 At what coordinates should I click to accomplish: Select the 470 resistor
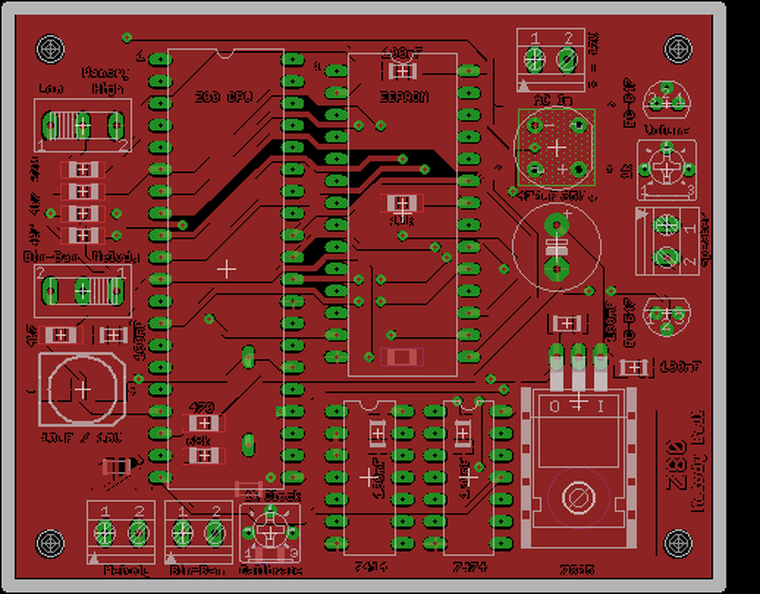coord(204,424)
